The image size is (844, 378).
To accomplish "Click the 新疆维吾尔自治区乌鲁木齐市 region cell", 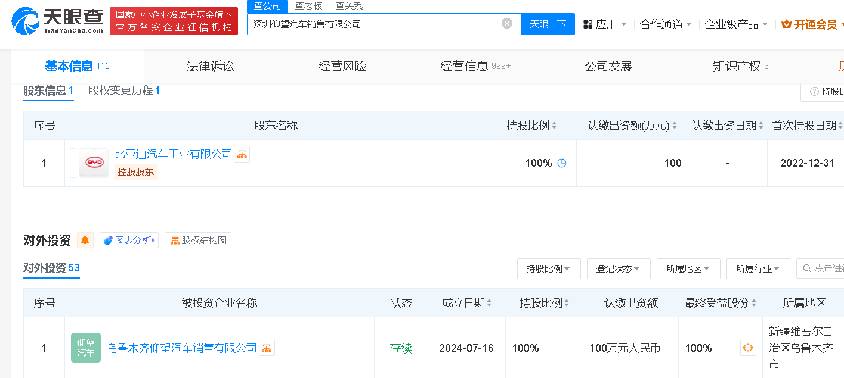I will tap(801, 347).
